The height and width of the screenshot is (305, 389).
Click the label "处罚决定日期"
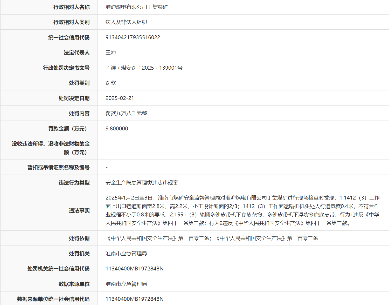[74, 98]
